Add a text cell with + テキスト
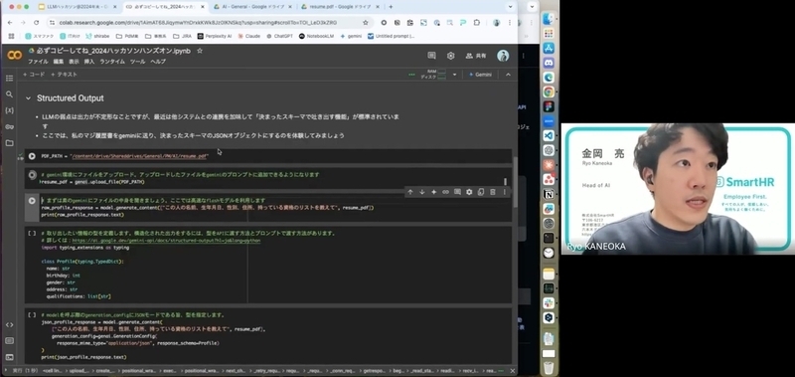The width and height of the screenshot is (795, 377). point(64,75)
